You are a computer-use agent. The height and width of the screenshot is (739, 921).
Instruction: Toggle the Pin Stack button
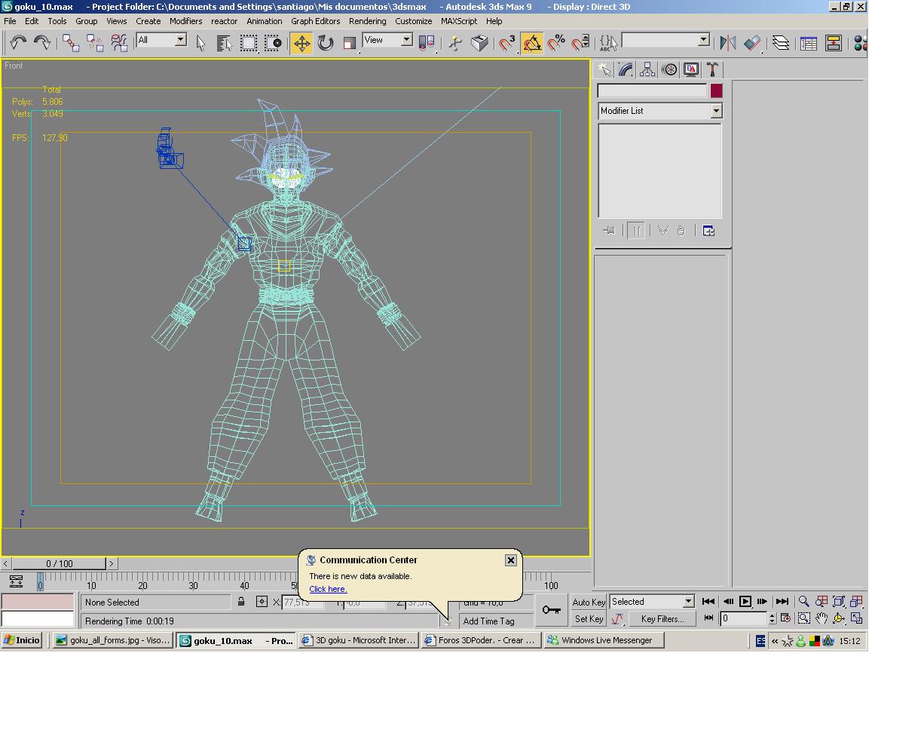point(609,231)
